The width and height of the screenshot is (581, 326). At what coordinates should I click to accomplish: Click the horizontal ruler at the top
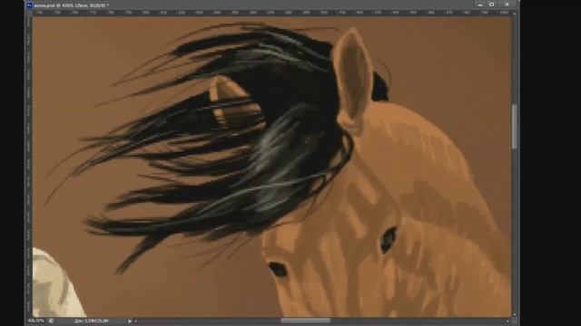click(x=271, y=13)
